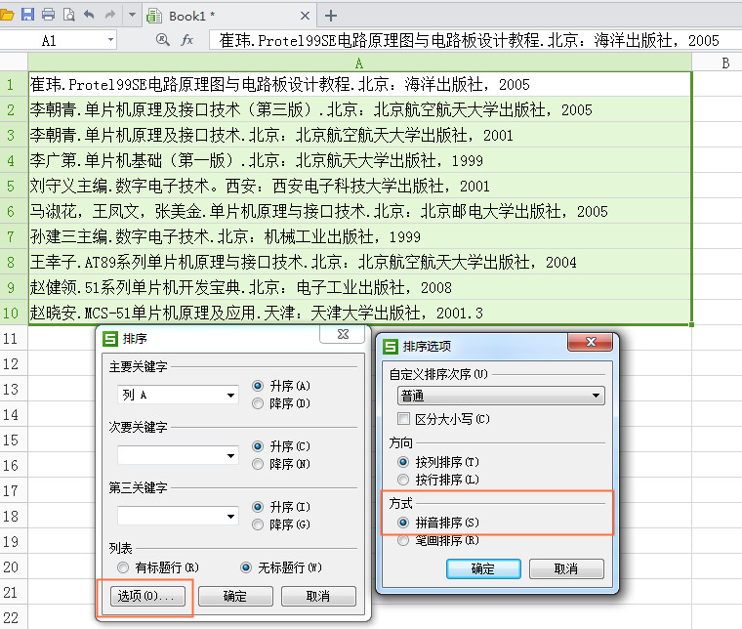
Task: Click the redo arrow icon
Action: [x=110, y=15]
